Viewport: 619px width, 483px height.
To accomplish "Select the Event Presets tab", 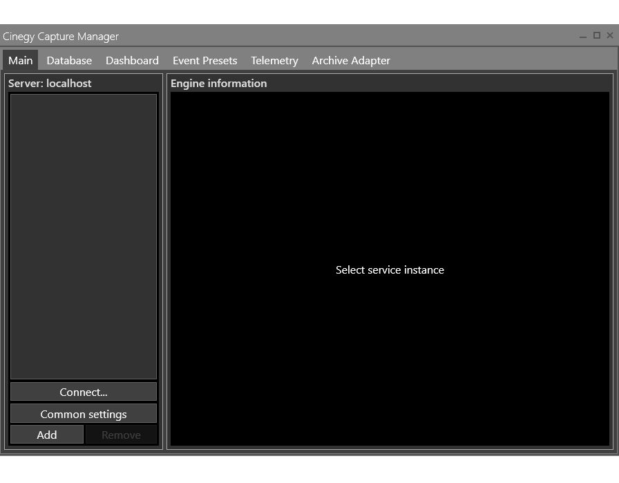I will (x=204, y=61).
